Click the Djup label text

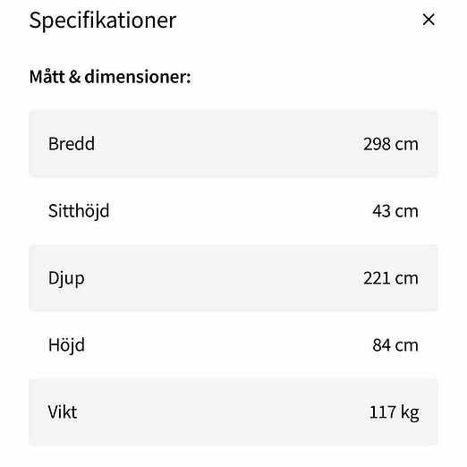click(66, 278)
